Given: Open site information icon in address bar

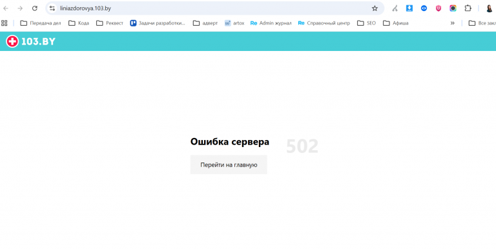Looking at the screenshot, I should pyautogui.click(x=52, y=8).
